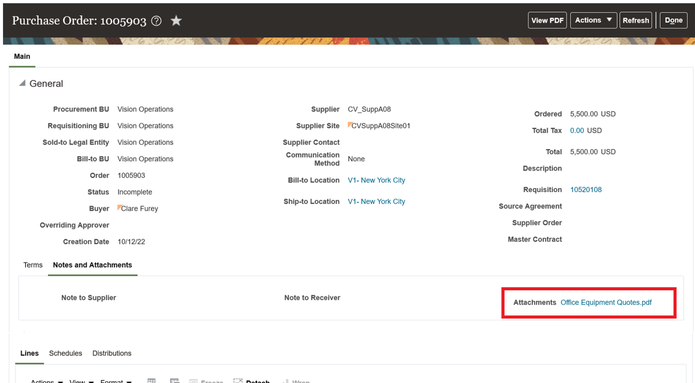Open the Schedules tab
This screenshot has width=695, height=383.
click(x=66, y=353)
